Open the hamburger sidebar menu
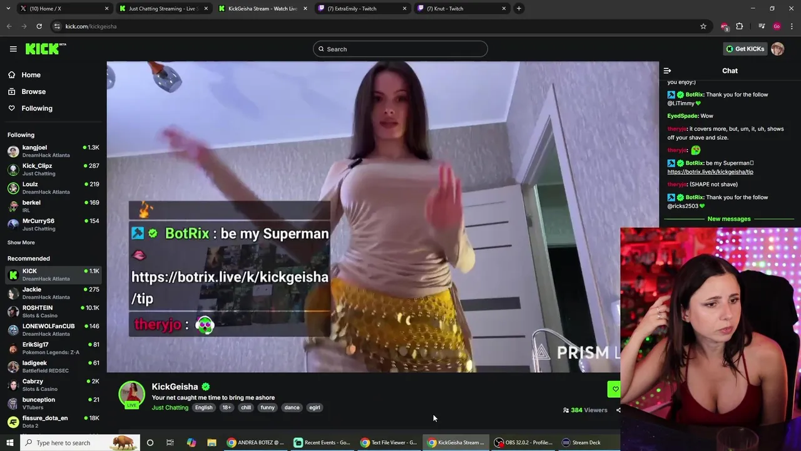Viewport: 801px width, 451px height. click(13, 49)
